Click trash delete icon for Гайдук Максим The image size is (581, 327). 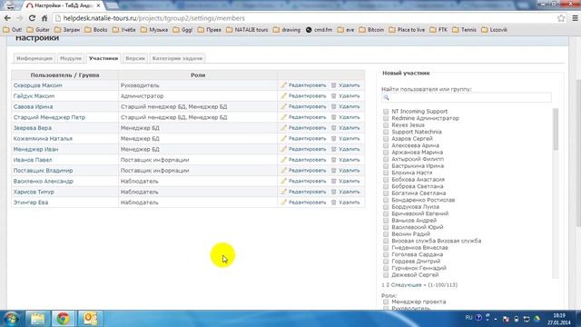[333, 96]
